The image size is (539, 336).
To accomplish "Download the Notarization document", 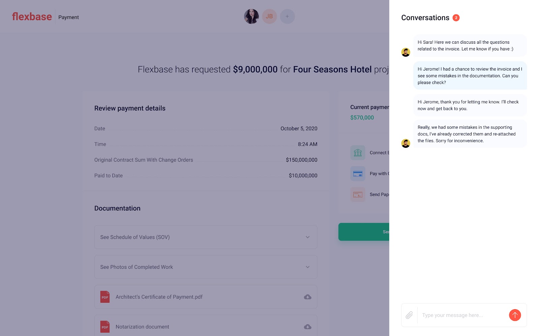I will point(308,327).
